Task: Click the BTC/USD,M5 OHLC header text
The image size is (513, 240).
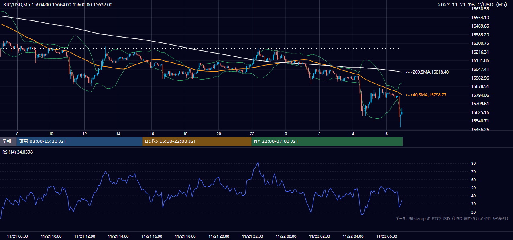Action: pos(58,4)
